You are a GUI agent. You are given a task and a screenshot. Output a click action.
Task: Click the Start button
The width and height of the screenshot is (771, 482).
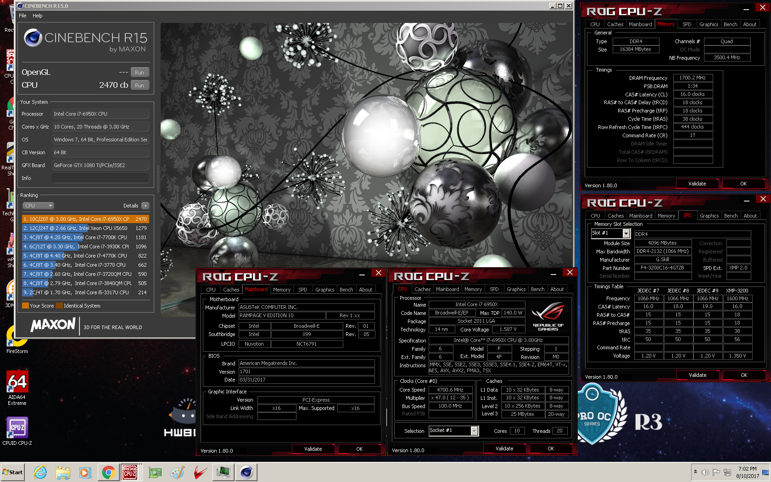(13, 472)
